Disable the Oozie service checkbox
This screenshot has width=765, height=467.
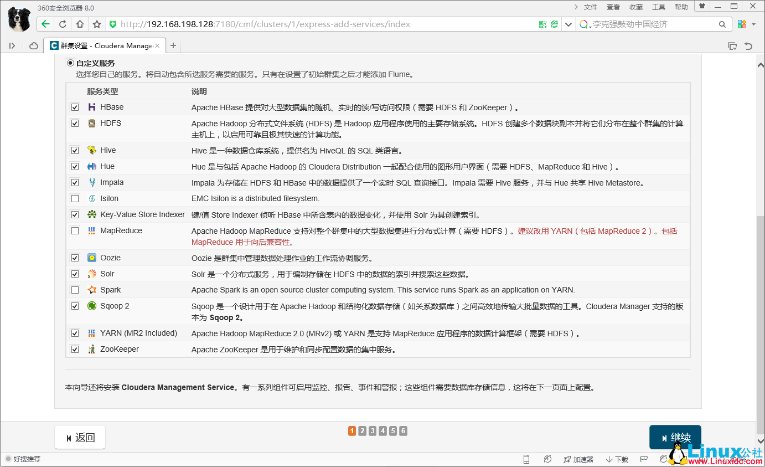pos(75,257)
